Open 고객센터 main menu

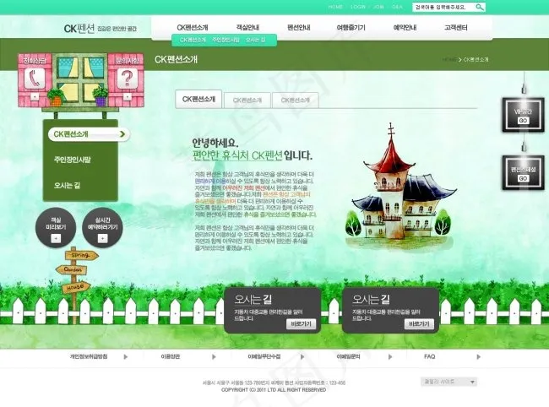tap(456, 27)
